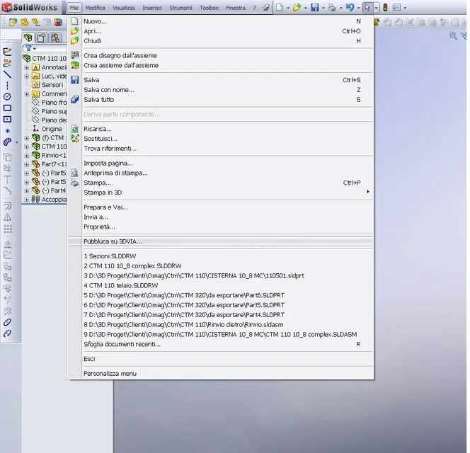Choose Personalizza menu entry
This screenshot has width=470, height=453.
click(x=221, y=374)
